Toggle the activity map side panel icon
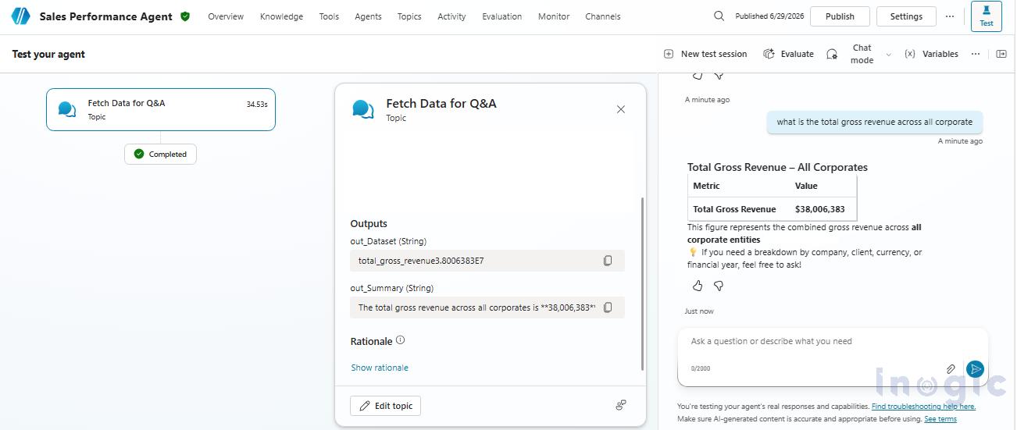The image size is (1017, 430). click(x=1001, y=54)
